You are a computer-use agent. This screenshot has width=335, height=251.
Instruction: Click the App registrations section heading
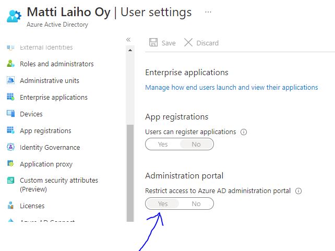(177, 117)
